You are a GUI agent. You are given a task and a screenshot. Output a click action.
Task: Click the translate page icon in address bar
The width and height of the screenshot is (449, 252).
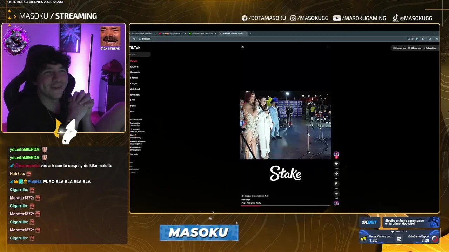tap(413, 39)
